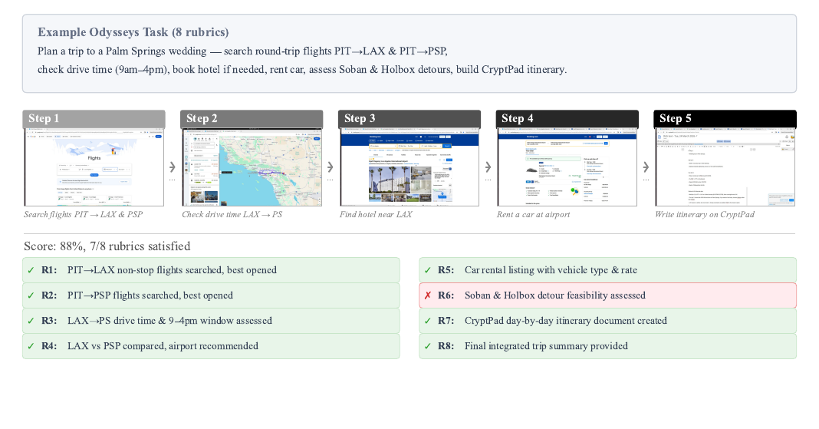Screen dimensions: 819x429
Task: Click the "Score: 88%, 7/8 rubrics satisfied" text
Action: (x=107, y=246)
